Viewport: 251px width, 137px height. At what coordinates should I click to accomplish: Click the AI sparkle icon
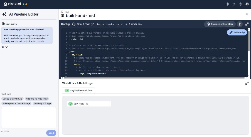click(4, 14)
